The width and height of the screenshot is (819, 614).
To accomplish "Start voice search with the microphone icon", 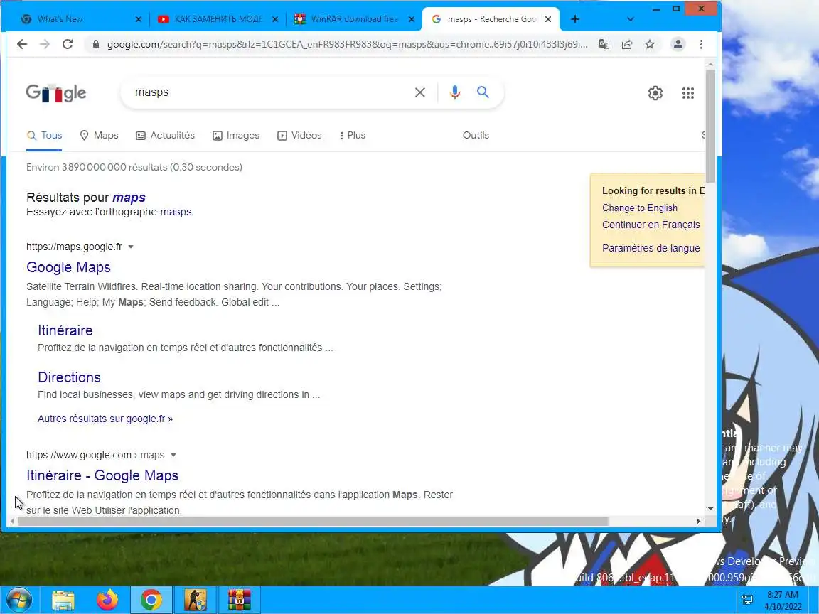I will [x=455, y=92].
